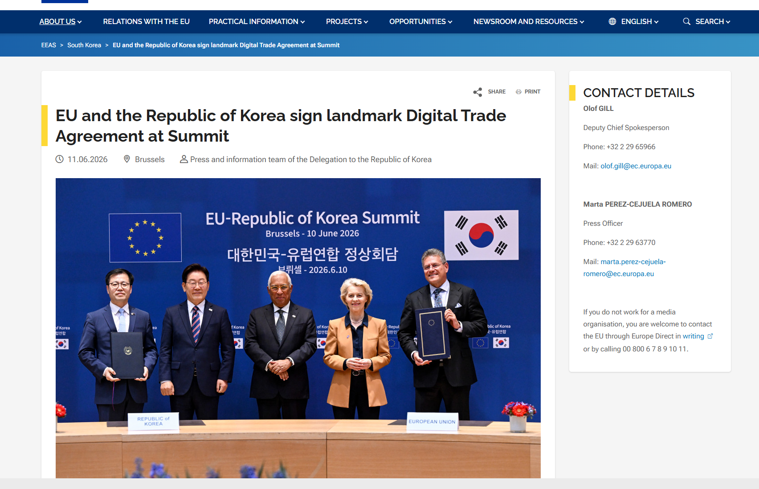This screenshot has width=759, height=489.
Task: Click the share icon above the headline
Action: click(477, 92)
